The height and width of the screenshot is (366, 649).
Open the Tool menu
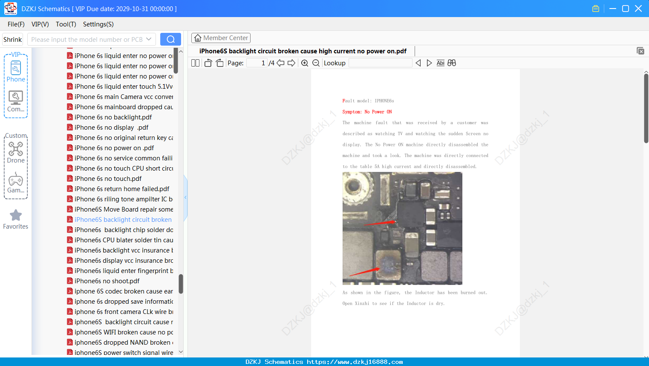(66, 24)
